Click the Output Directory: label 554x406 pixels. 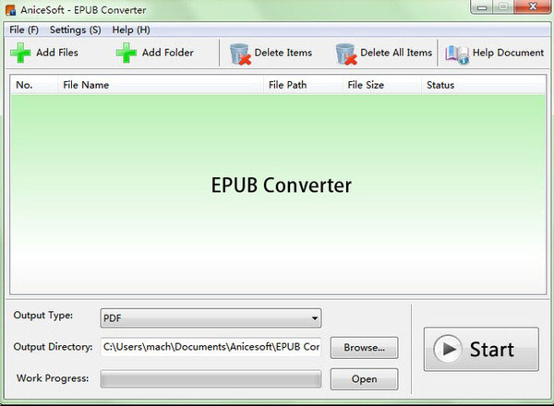53,347
